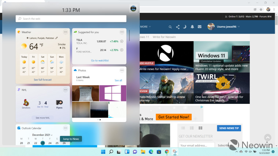The height and width of the screenshot is (156, 278).
Task: Open Microsoft Edge on taskbar
Action: [151, 152]
